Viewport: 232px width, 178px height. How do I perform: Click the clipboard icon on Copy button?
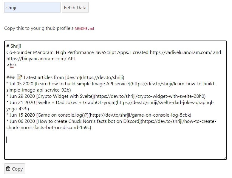click(x=8, y=169)
